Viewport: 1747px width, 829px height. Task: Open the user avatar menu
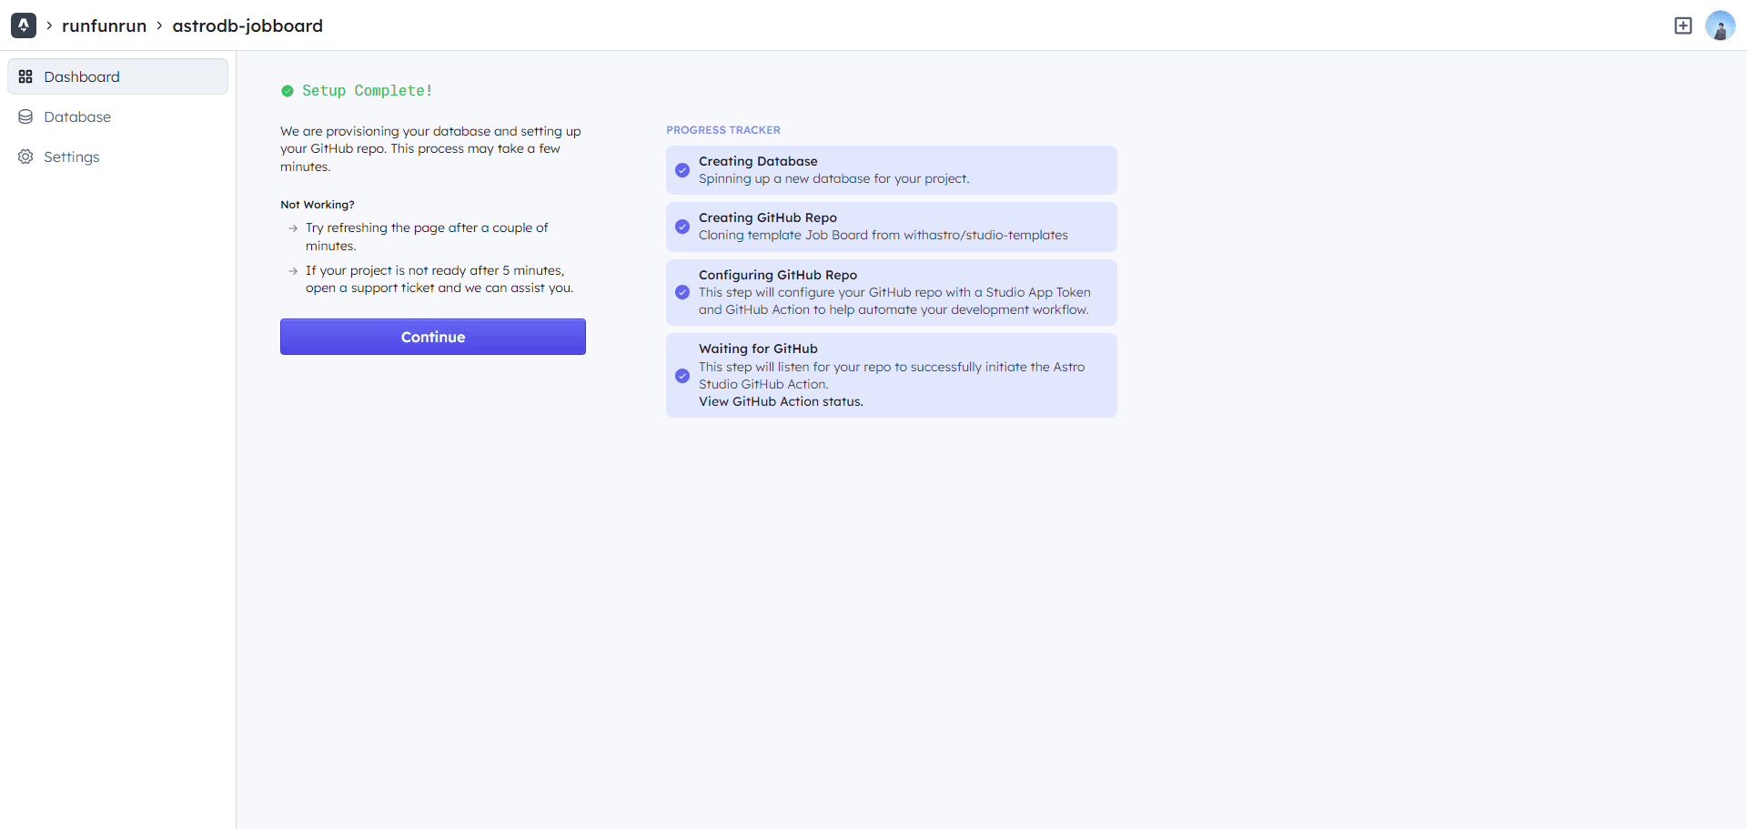pos(1720,25)
